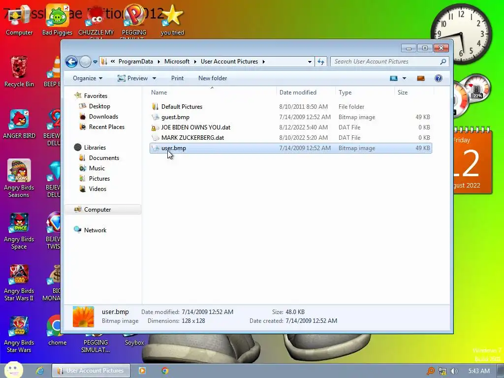This screenshot has height=378, width=504.
Task: Click user.bmp flower thumbnail in details pane
Action: pos(83,316)
